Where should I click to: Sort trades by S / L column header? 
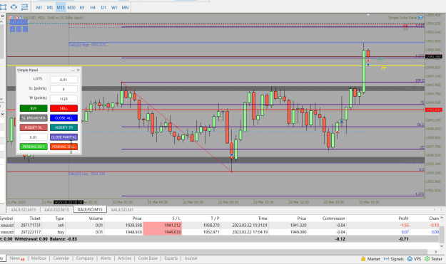(x=176, y=218)
